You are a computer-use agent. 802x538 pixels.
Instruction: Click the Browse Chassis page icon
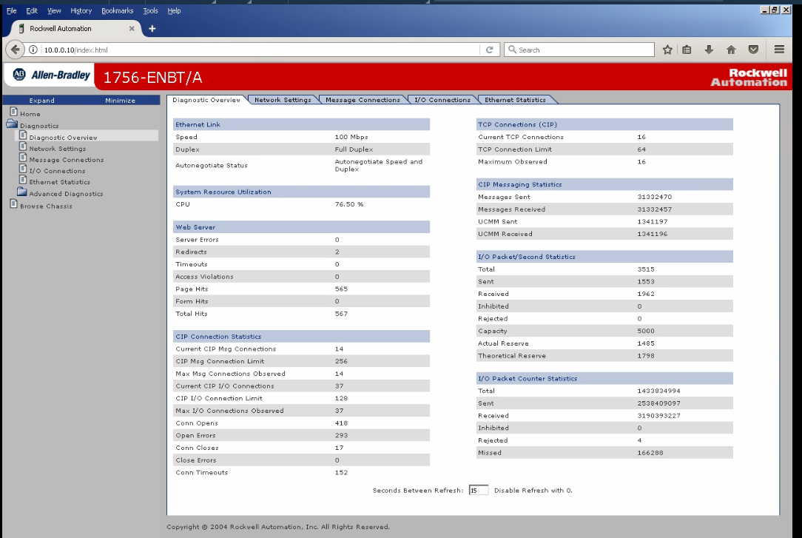pyautogui.click(x=14, y=204)
